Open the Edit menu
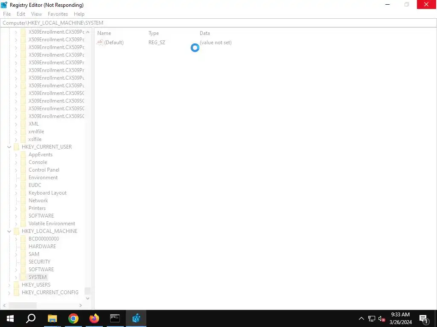The height and width of the screenshot is (327, 437). click(21, 14)
